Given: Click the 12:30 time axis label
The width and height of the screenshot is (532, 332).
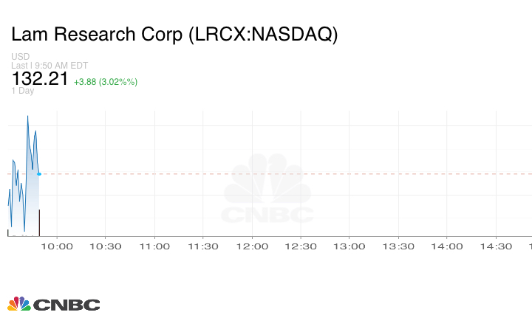Looking at the screenshot, I should 301,246.
